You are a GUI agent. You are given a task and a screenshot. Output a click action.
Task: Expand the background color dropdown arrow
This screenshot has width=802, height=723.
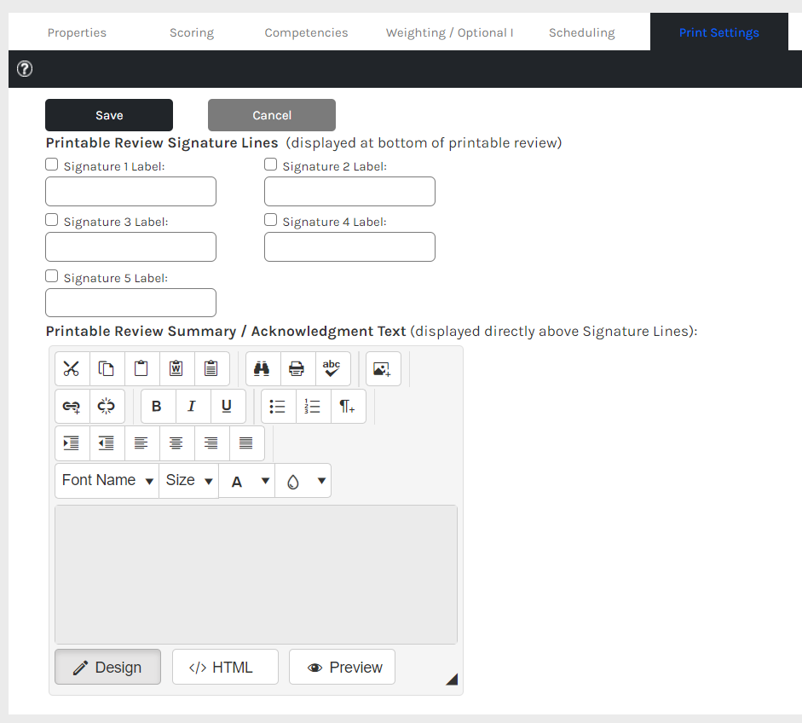[321, 481]
